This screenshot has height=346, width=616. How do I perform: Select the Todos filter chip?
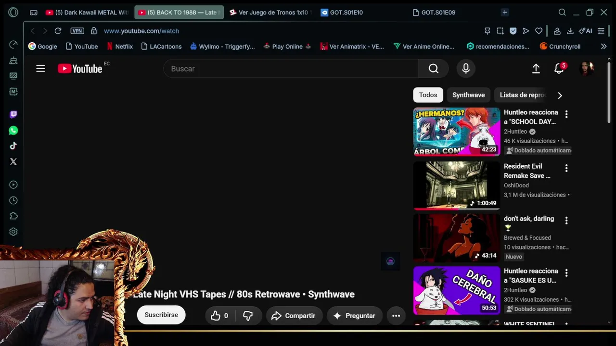click(x=428, y=95)
